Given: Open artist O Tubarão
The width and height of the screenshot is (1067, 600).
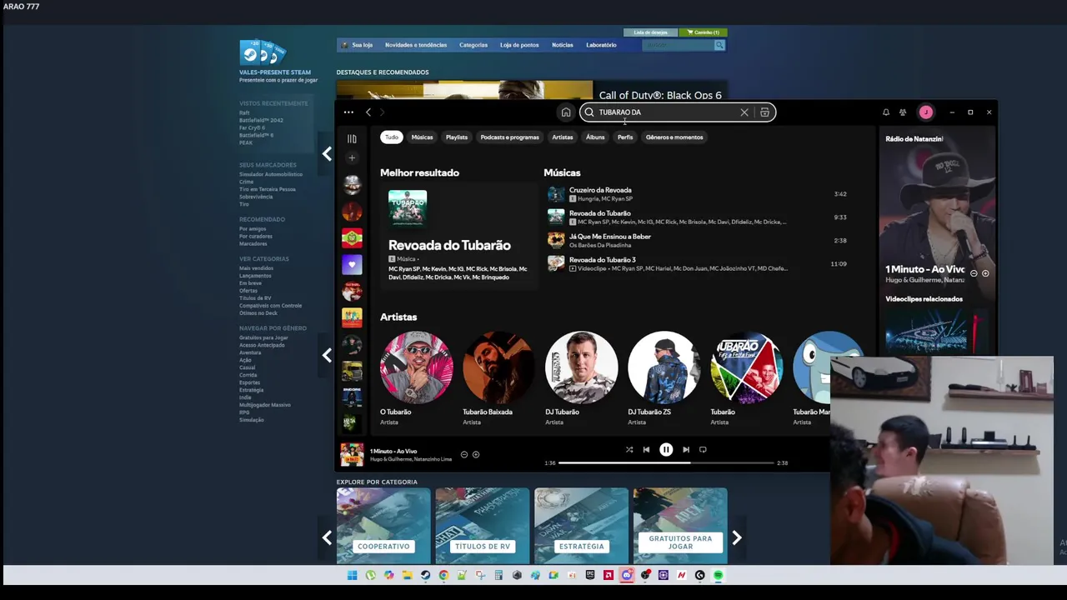Looking at the screenshot, I should pyautogui.click(x=416, y=377).
